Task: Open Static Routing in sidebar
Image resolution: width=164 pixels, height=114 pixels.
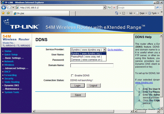Action: (x=12, y=82)
